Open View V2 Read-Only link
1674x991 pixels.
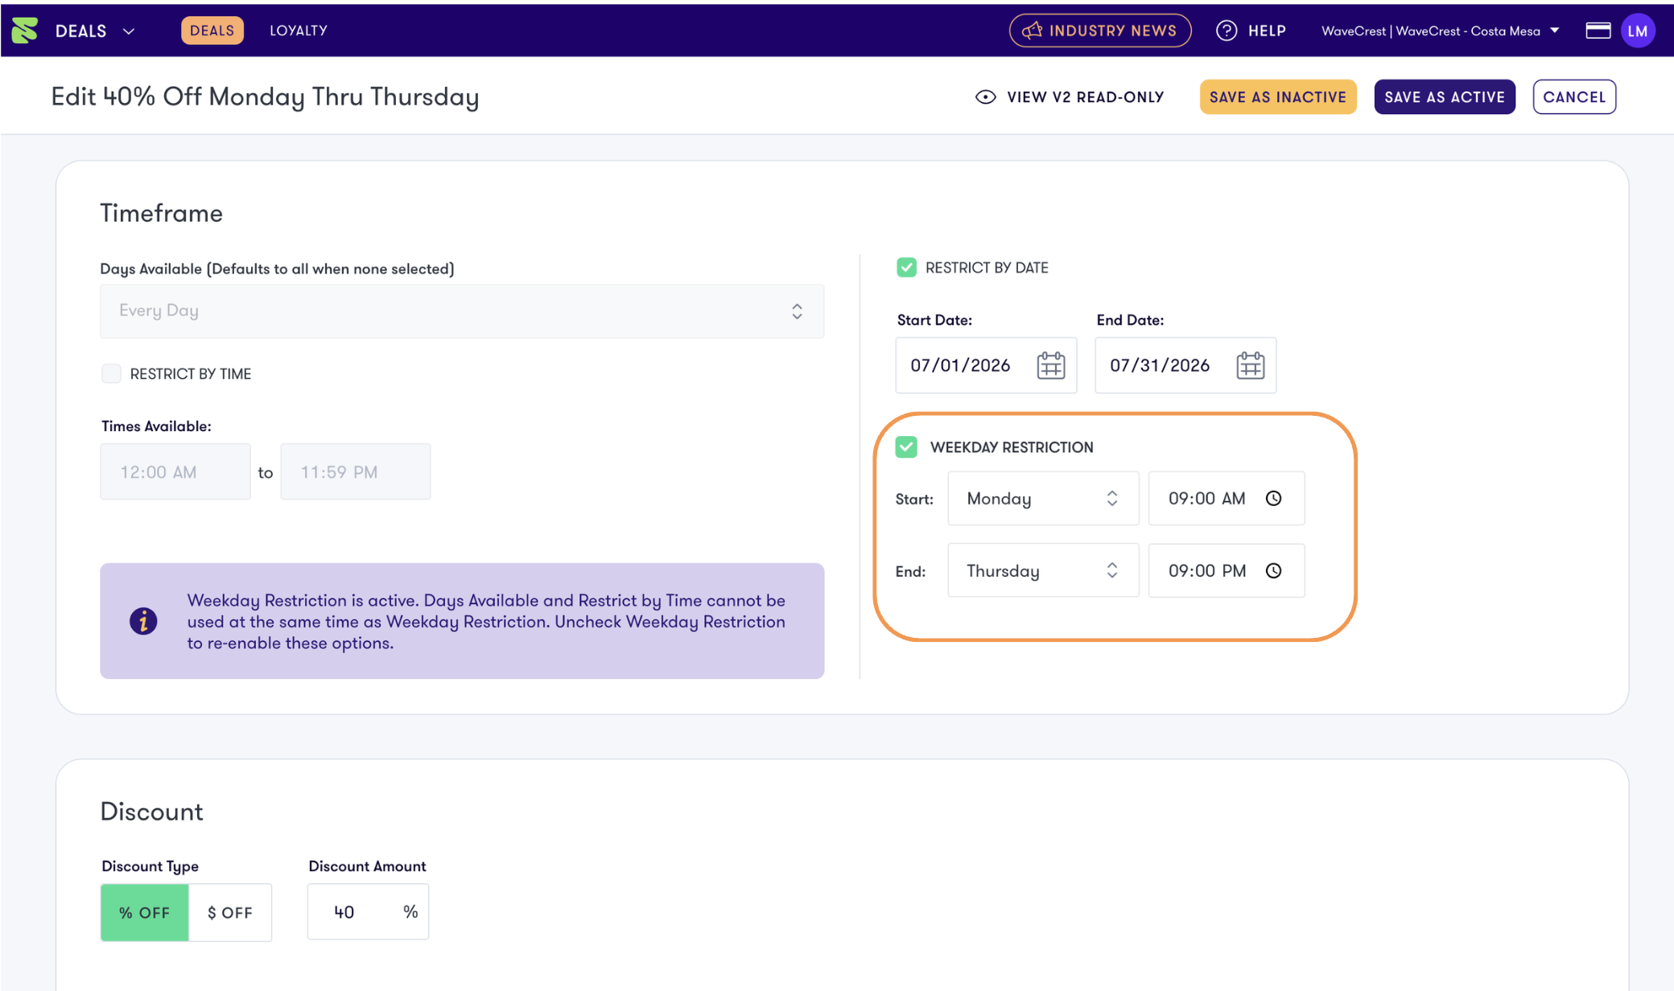pyautogui.click(x=1070, y=97)
